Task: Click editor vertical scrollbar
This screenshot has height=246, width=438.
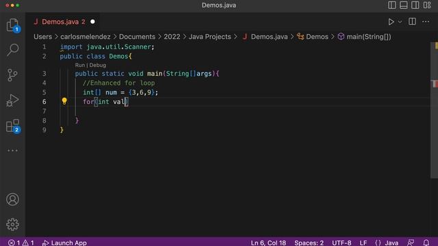Action: (434, 110)
